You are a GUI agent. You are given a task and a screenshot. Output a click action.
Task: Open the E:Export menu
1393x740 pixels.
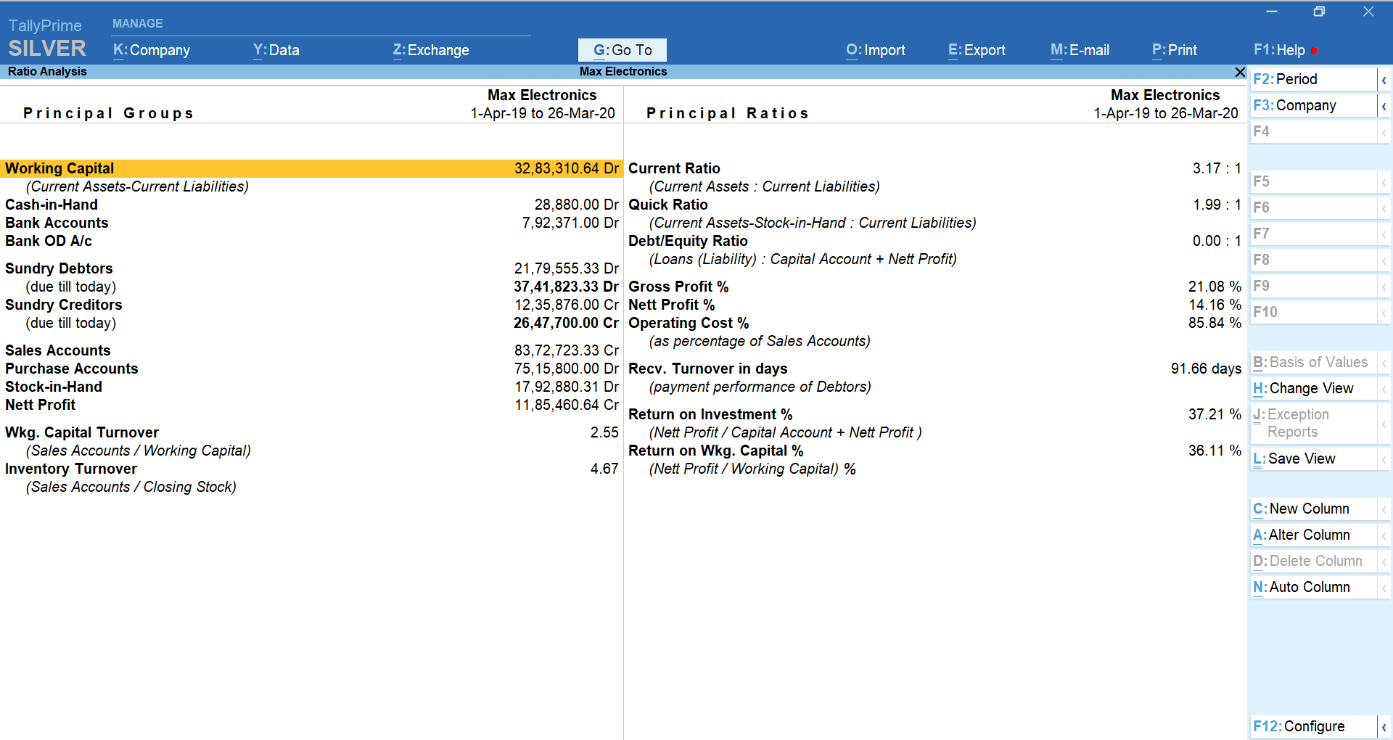pyautogui.click(x=977, y=50)
